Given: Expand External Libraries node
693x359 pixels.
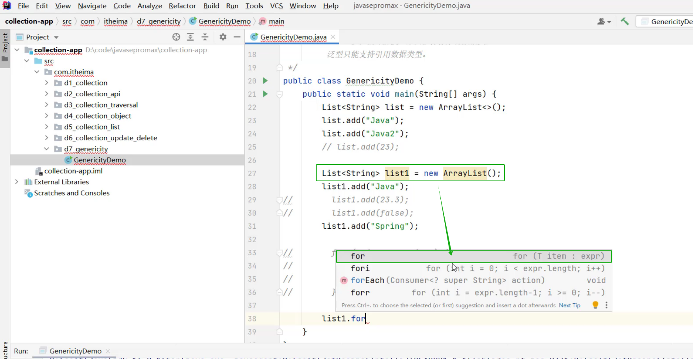Looking at the screenshot, I should coord(16,182).
